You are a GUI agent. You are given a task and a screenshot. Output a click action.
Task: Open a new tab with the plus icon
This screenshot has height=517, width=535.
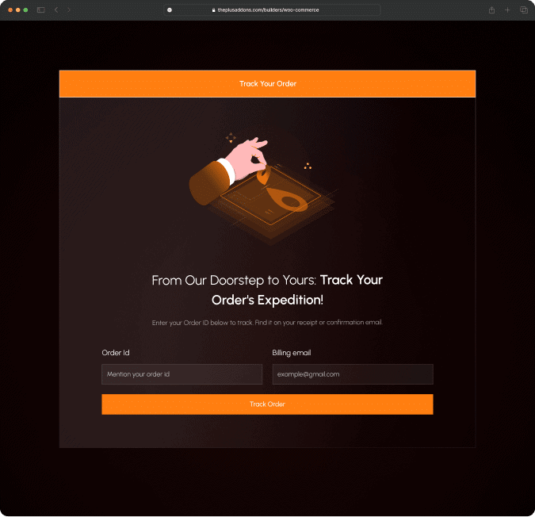508,10
